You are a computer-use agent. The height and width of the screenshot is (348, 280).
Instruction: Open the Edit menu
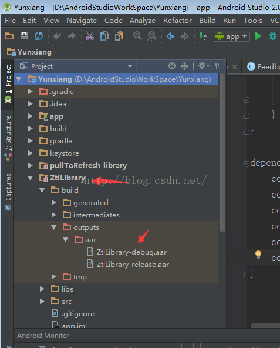coord(29,21)
